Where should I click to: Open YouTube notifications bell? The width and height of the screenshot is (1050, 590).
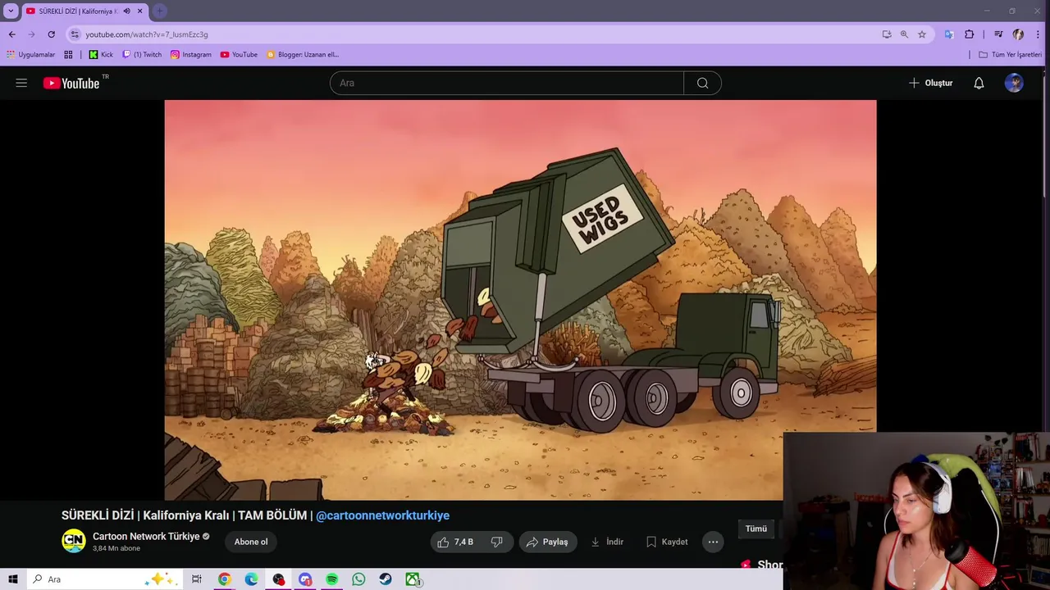(x=979, y=83)
